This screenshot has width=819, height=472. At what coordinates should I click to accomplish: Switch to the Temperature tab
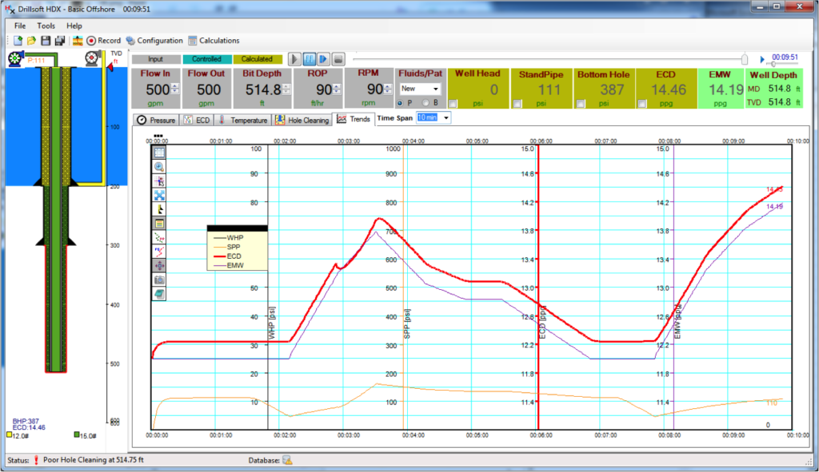(x=243, y=120)
